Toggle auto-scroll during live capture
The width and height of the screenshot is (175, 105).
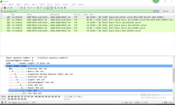48,8
